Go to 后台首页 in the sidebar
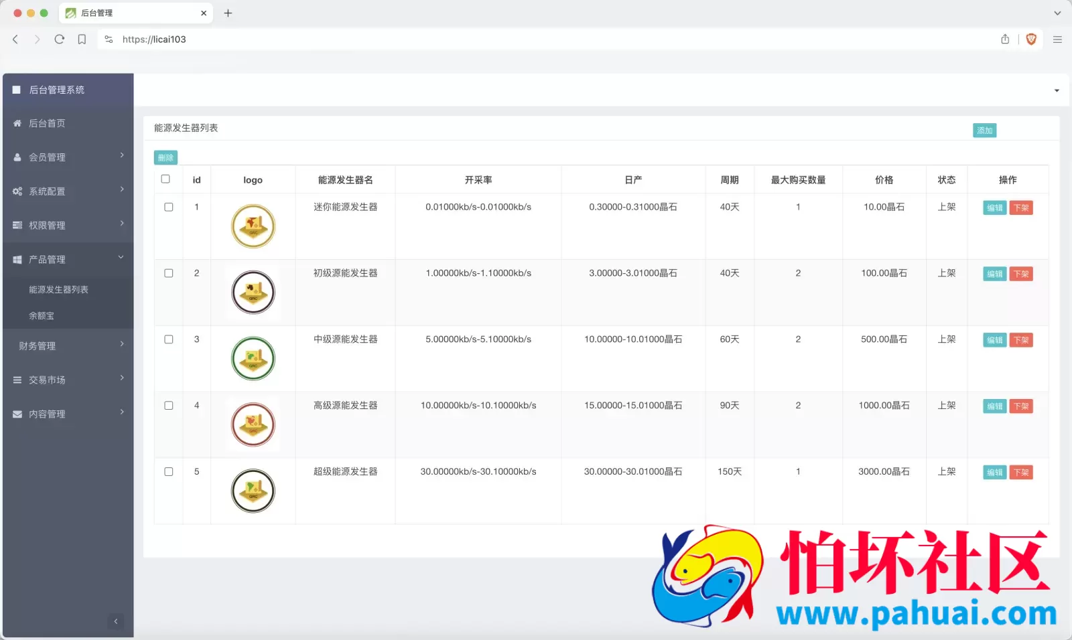This screenshot has height=640, width=1072. pyautogui.click(x=47, y=123)
